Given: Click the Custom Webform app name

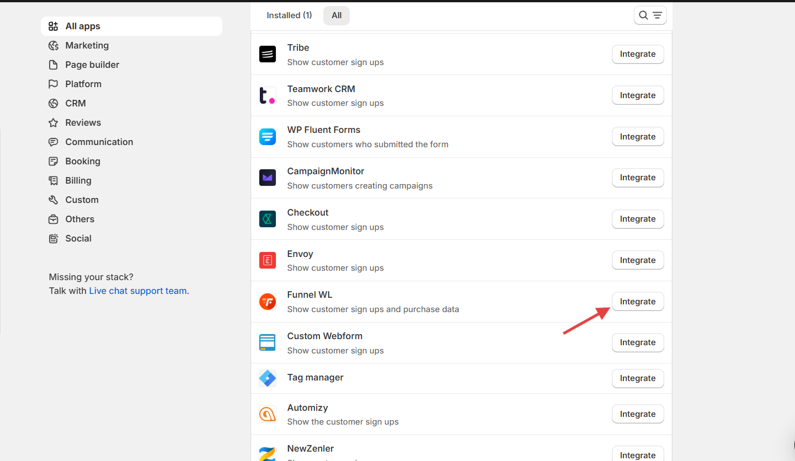Looking at the screenshot, I should (x=325, y=336).
